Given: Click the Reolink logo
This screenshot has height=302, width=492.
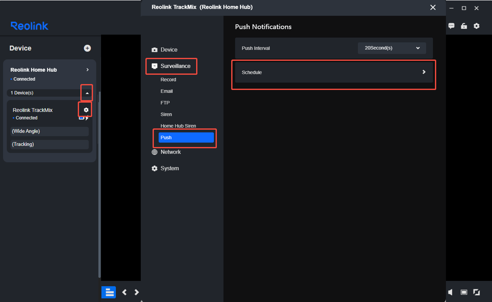Looking at the screenshot, I should [30, 26].
